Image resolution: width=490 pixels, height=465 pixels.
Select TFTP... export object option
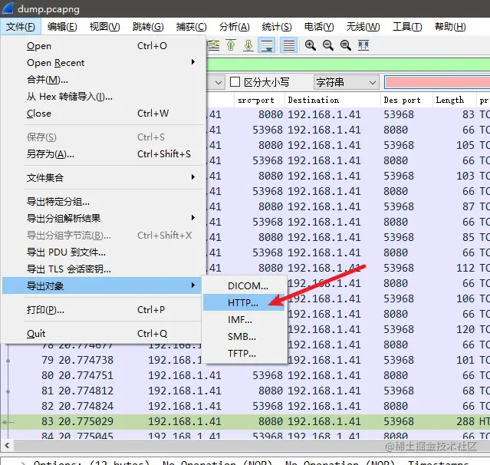pos(245,354)
